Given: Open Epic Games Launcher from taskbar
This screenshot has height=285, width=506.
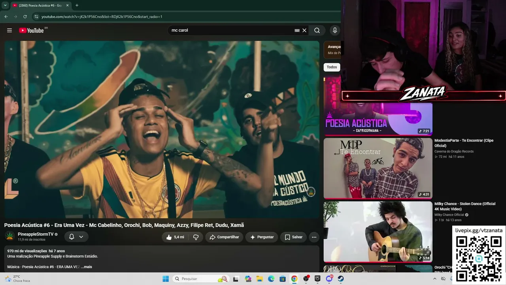Looking at the screenshot, I should pyautogui.click(x=317, y=279).
